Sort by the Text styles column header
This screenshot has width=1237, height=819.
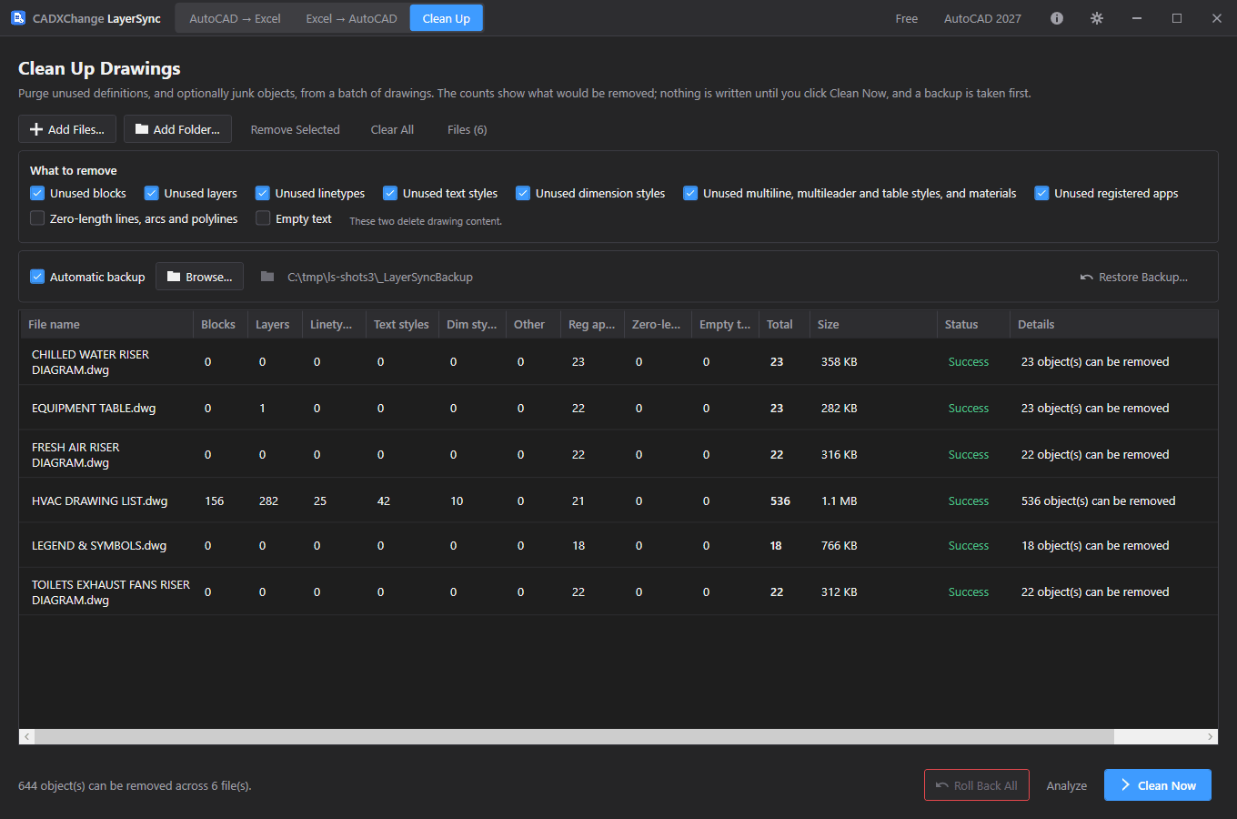[x=401, y=324]
